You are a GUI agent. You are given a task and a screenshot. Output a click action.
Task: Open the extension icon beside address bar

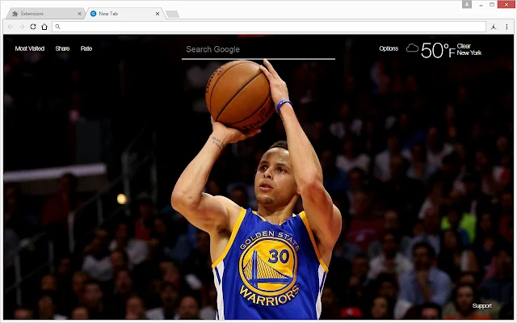[494, 27]
